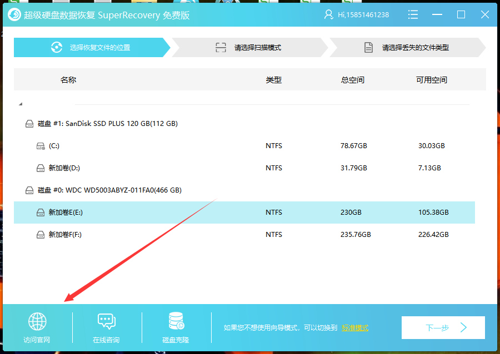Click the account name Hi,15851461238
The height and width of the screenshot is (354, 500).
(363, 15)
